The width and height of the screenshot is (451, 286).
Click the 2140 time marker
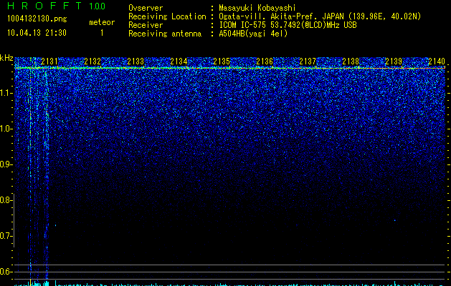point(437,61)
